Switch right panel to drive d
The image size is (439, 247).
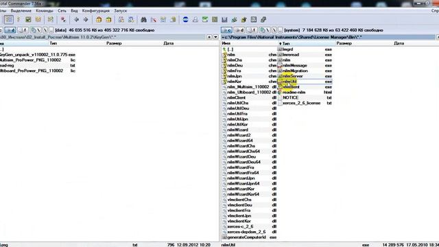239,30
